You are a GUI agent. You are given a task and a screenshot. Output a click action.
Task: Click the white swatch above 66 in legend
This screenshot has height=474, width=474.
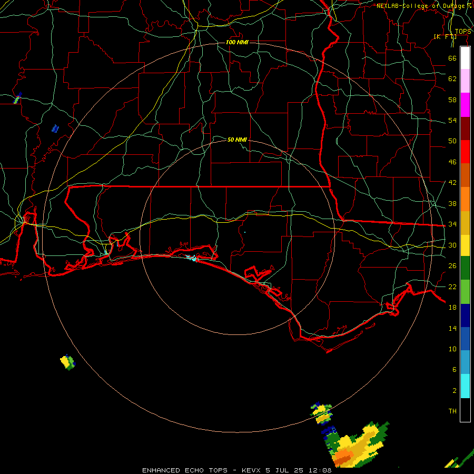465,58
